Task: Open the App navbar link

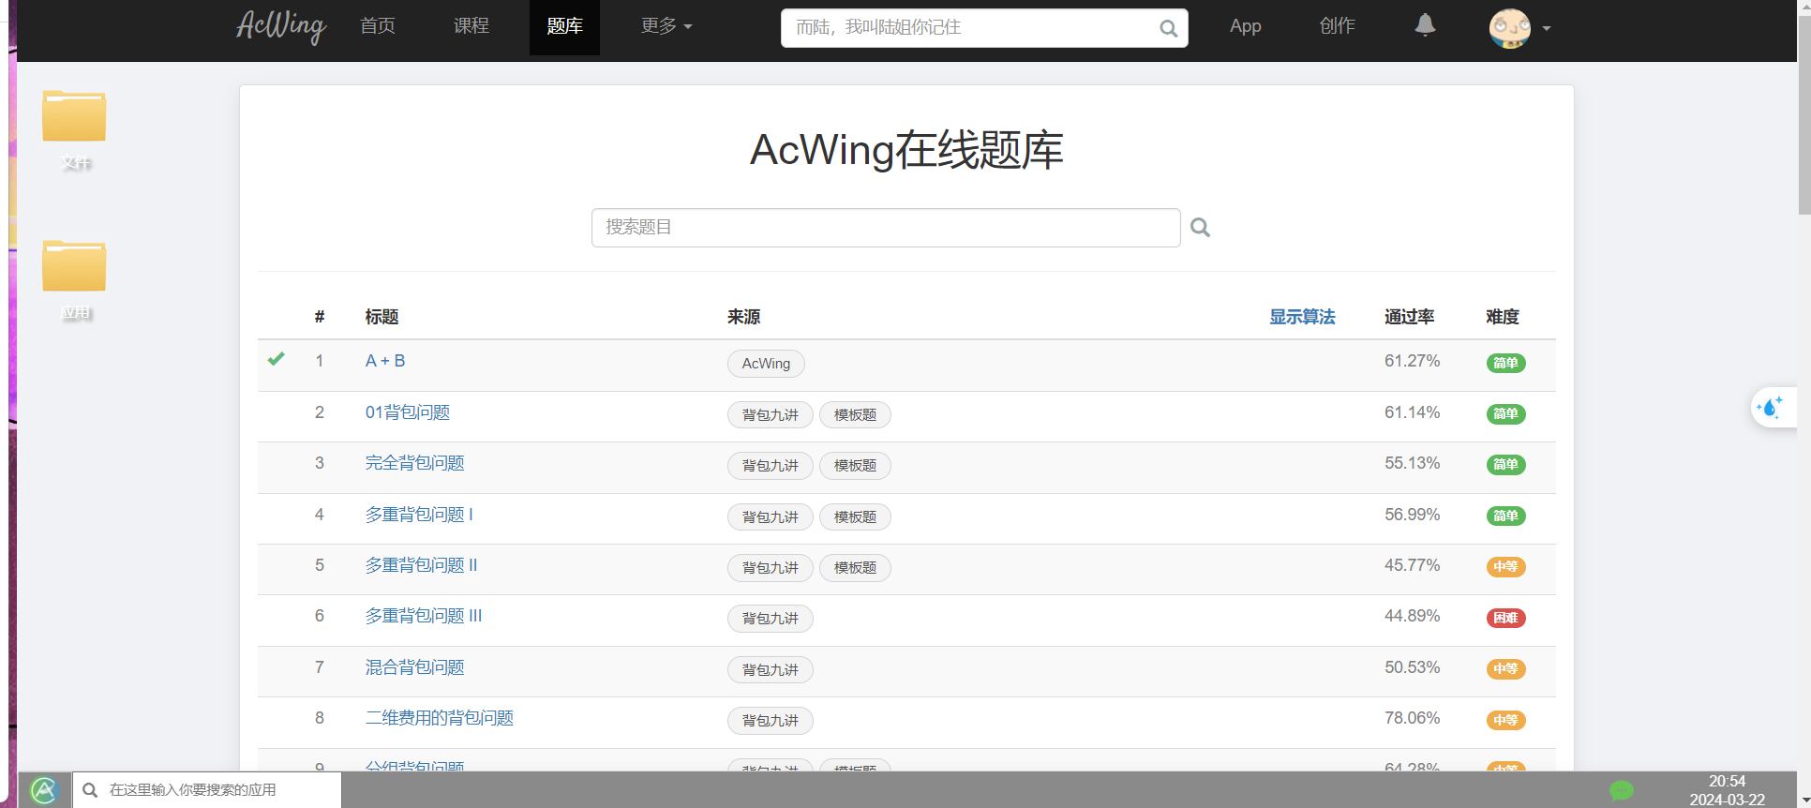Action: pyautogui.click(x=1246, y=26)
